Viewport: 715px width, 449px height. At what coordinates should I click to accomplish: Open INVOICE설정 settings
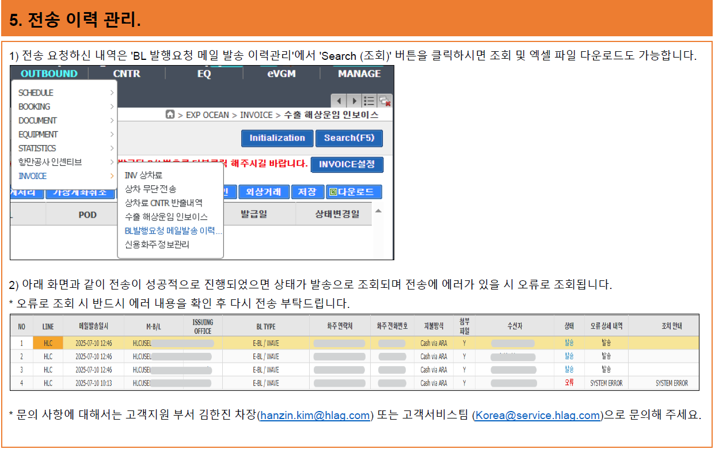347,165
